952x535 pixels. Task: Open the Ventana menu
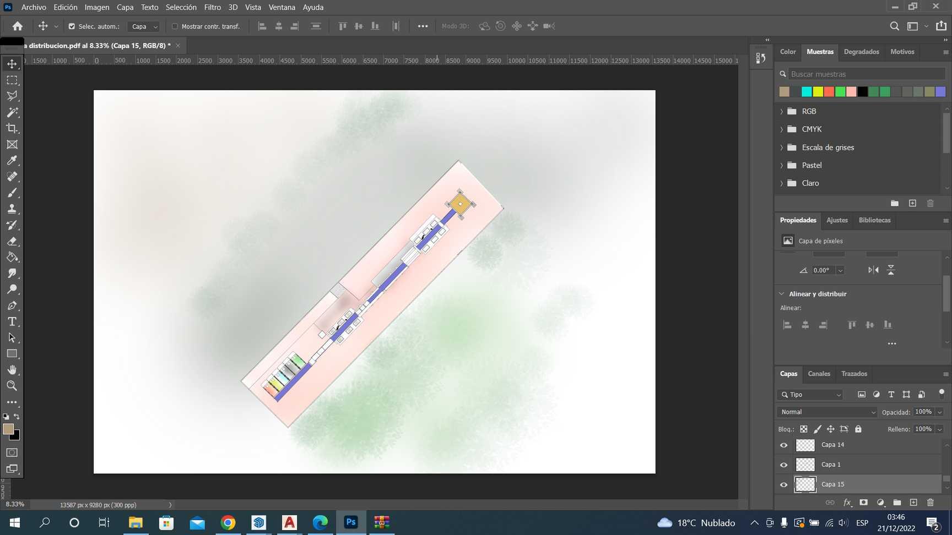(x=282, y=7)
